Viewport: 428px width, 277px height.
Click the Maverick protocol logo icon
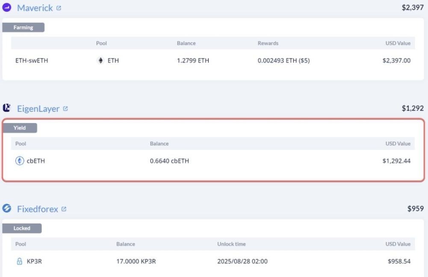point(7,8)
